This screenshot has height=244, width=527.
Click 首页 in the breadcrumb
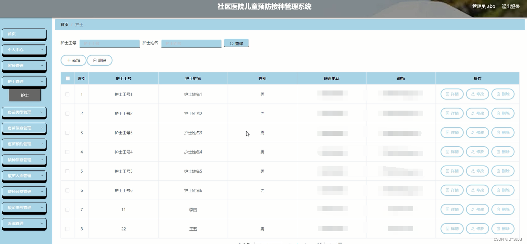64,25
